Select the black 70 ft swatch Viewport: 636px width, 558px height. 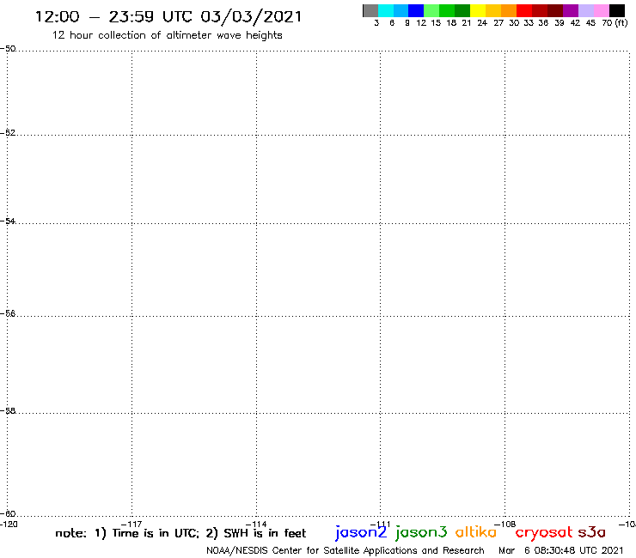pos(617,10)
